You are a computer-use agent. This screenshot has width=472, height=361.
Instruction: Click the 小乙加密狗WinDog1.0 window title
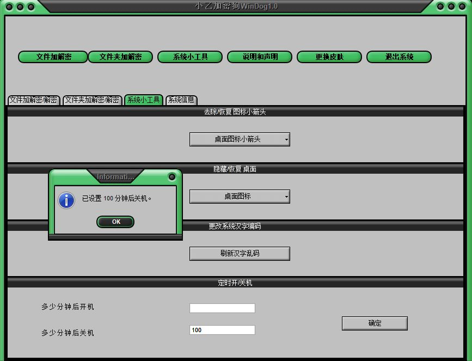pos(236,6)
